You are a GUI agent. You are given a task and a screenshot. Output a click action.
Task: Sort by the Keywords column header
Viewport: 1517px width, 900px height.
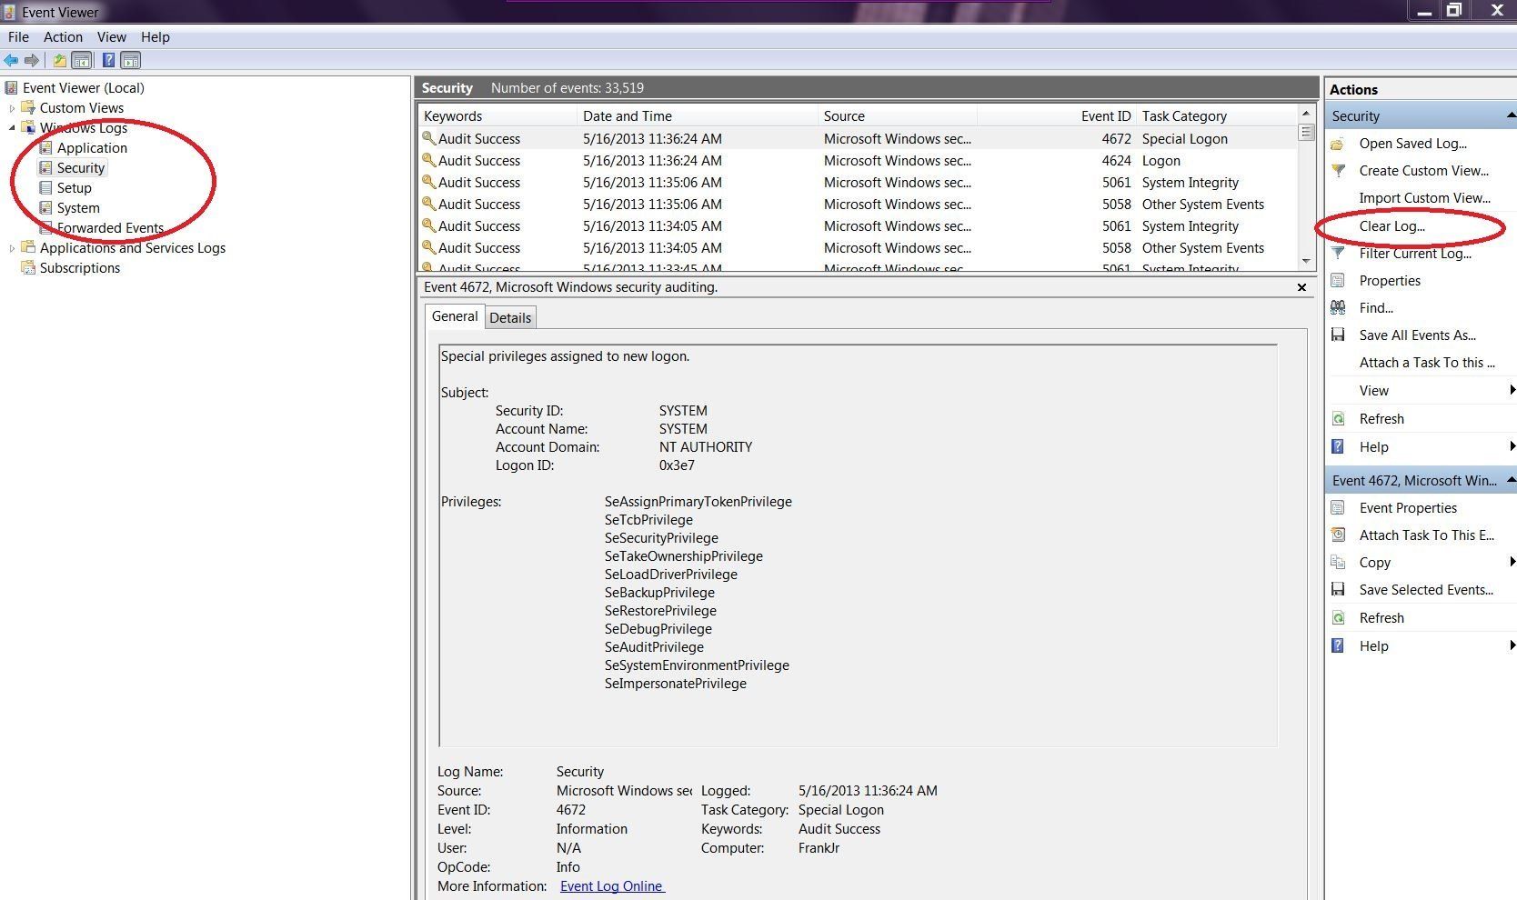tap(497, 116)
